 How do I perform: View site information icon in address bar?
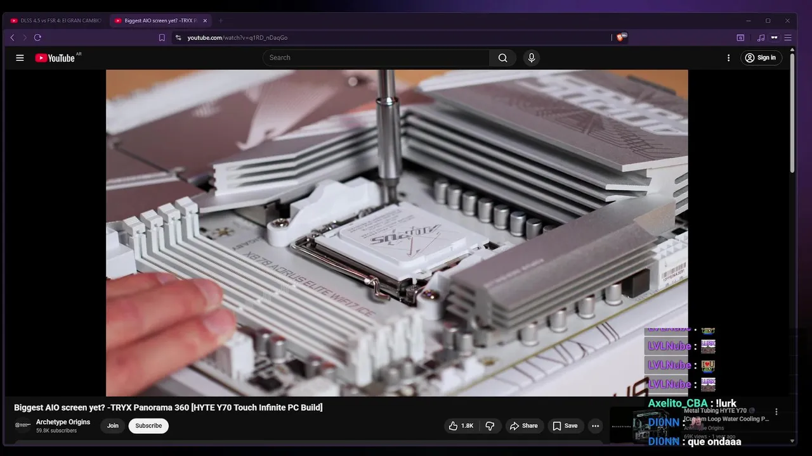(x=178, y=37)
